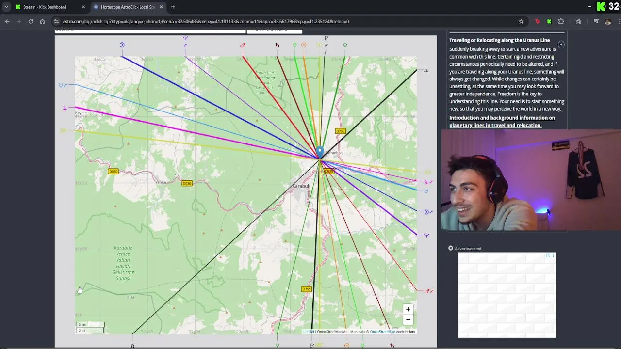
Task: Click the D755 road sign near Safranbolu
Action: click(341, 131)
